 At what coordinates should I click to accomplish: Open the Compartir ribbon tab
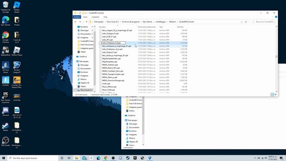click(95, 17)
